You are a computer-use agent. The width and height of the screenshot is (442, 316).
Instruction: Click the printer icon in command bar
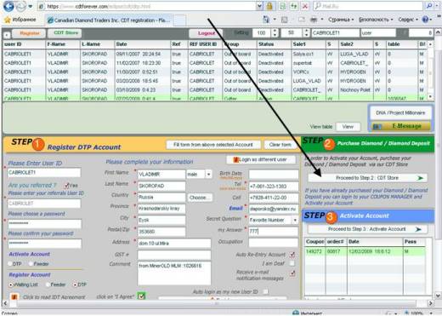tap(314, 20)
